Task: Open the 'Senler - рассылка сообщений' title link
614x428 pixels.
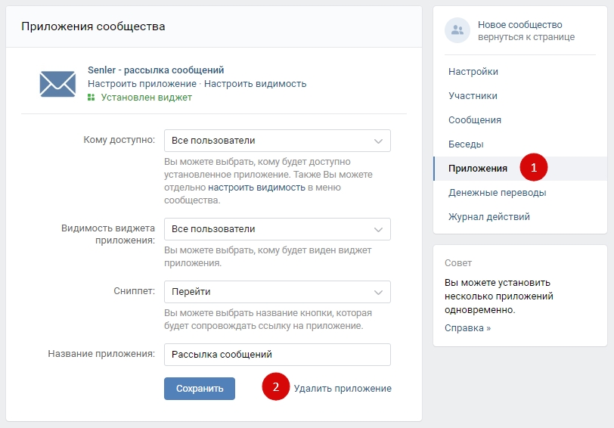Action: pyautogui.click(x=156, y=70)
